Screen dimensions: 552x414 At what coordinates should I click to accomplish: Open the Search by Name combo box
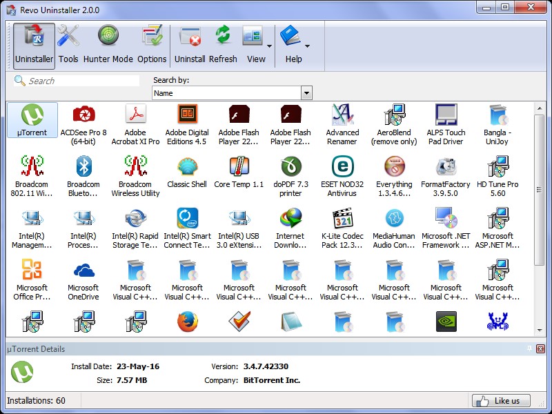click(232, 93)
